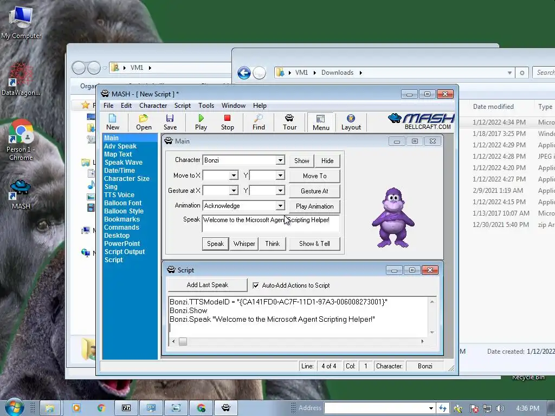Toggle the Menu panel toolbar button

click(321, 122)
